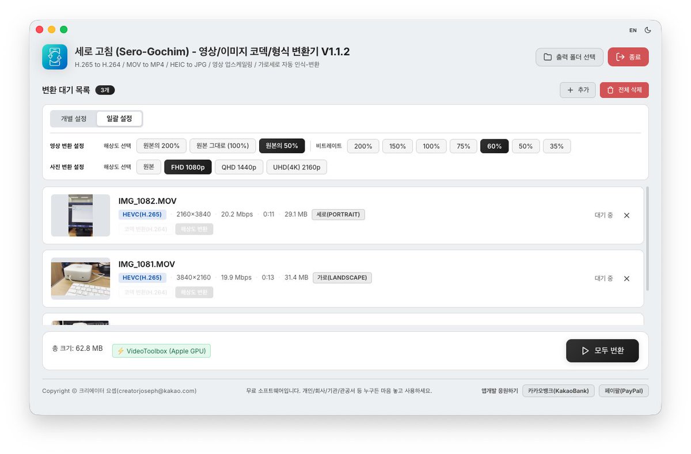Click 29.1 MB file size
This screenshot has width=691, height=454.
pyautogui.click(x=296, y=214)
